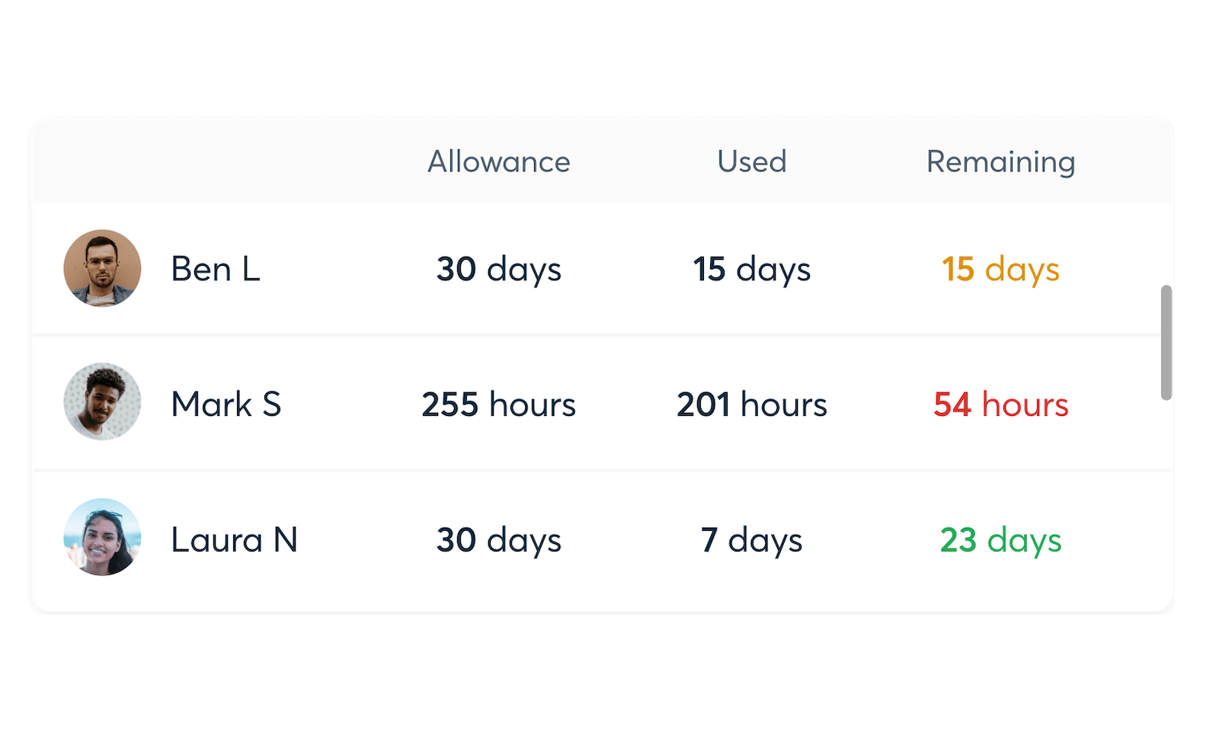Select the name Laura N
The image size is (1219, 732).
tap(235, 540)
